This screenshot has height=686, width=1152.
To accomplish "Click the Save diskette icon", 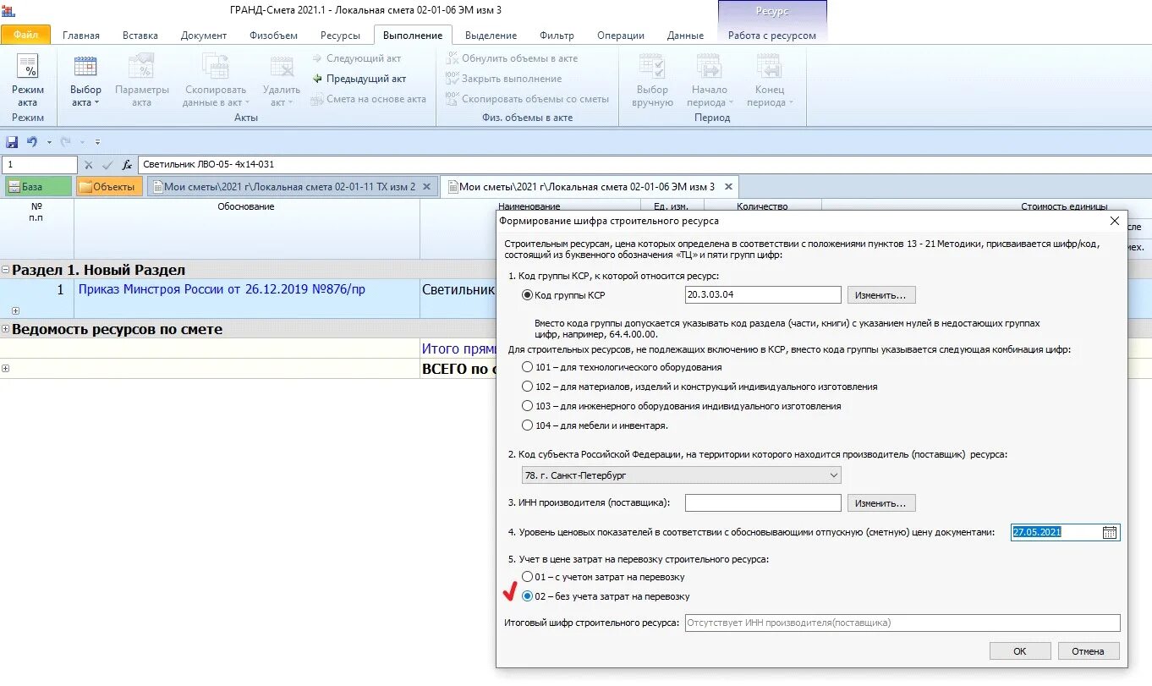I will [12, 142].
